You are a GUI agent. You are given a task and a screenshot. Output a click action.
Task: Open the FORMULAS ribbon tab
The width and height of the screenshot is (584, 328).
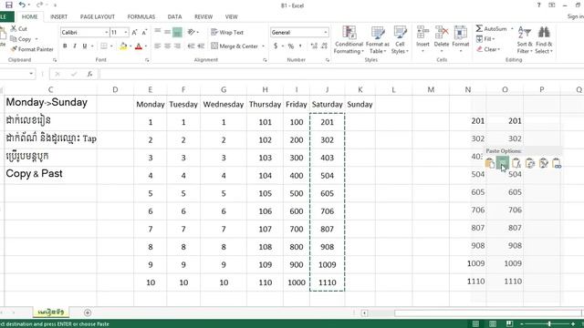pyautogui.click(x=141, y=16)
